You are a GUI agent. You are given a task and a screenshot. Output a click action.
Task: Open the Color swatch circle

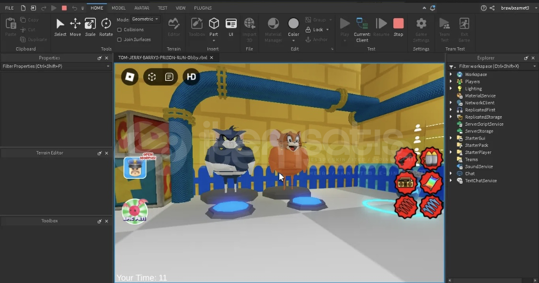tap(293, 24)
